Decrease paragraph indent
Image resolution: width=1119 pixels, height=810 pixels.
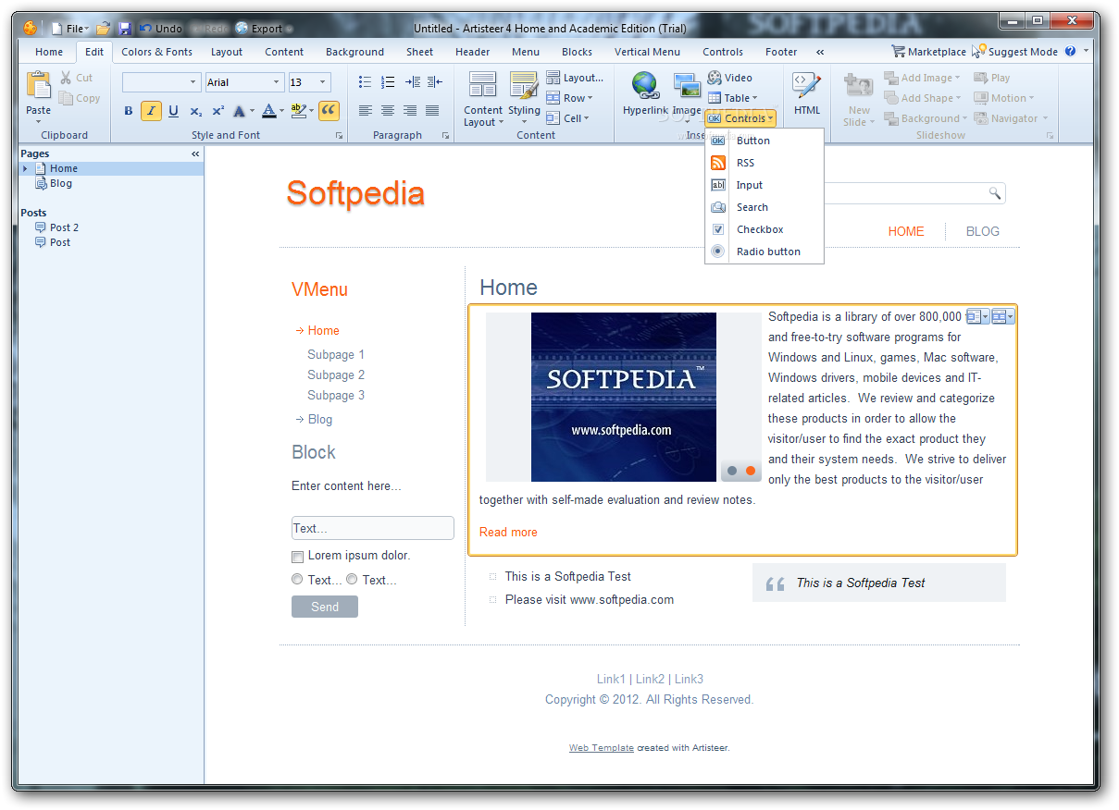435,82
